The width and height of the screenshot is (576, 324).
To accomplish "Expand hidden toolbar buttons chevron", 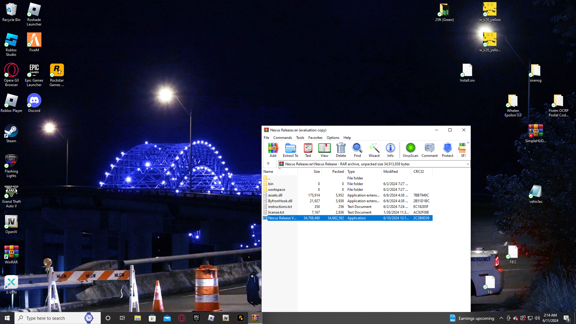I will coord(468,143).
